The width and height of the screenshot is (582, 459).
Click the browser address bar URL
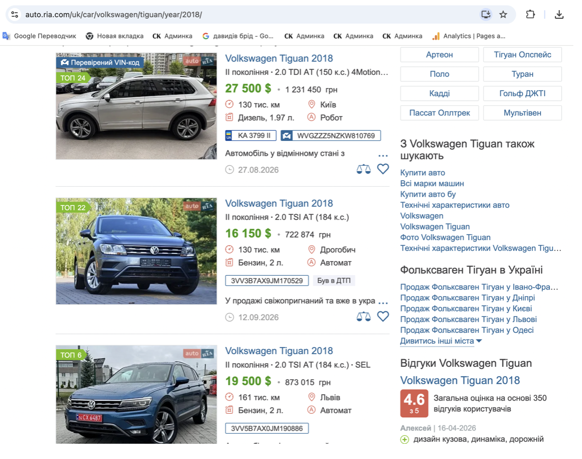click(113, 14)
